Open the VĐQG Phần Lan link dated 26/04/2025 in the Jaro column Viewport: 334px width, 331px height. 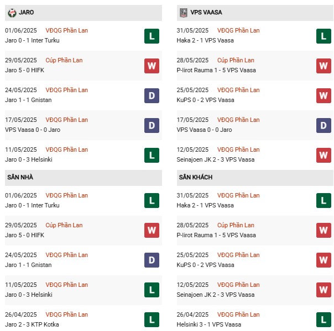tap(67, 314)
